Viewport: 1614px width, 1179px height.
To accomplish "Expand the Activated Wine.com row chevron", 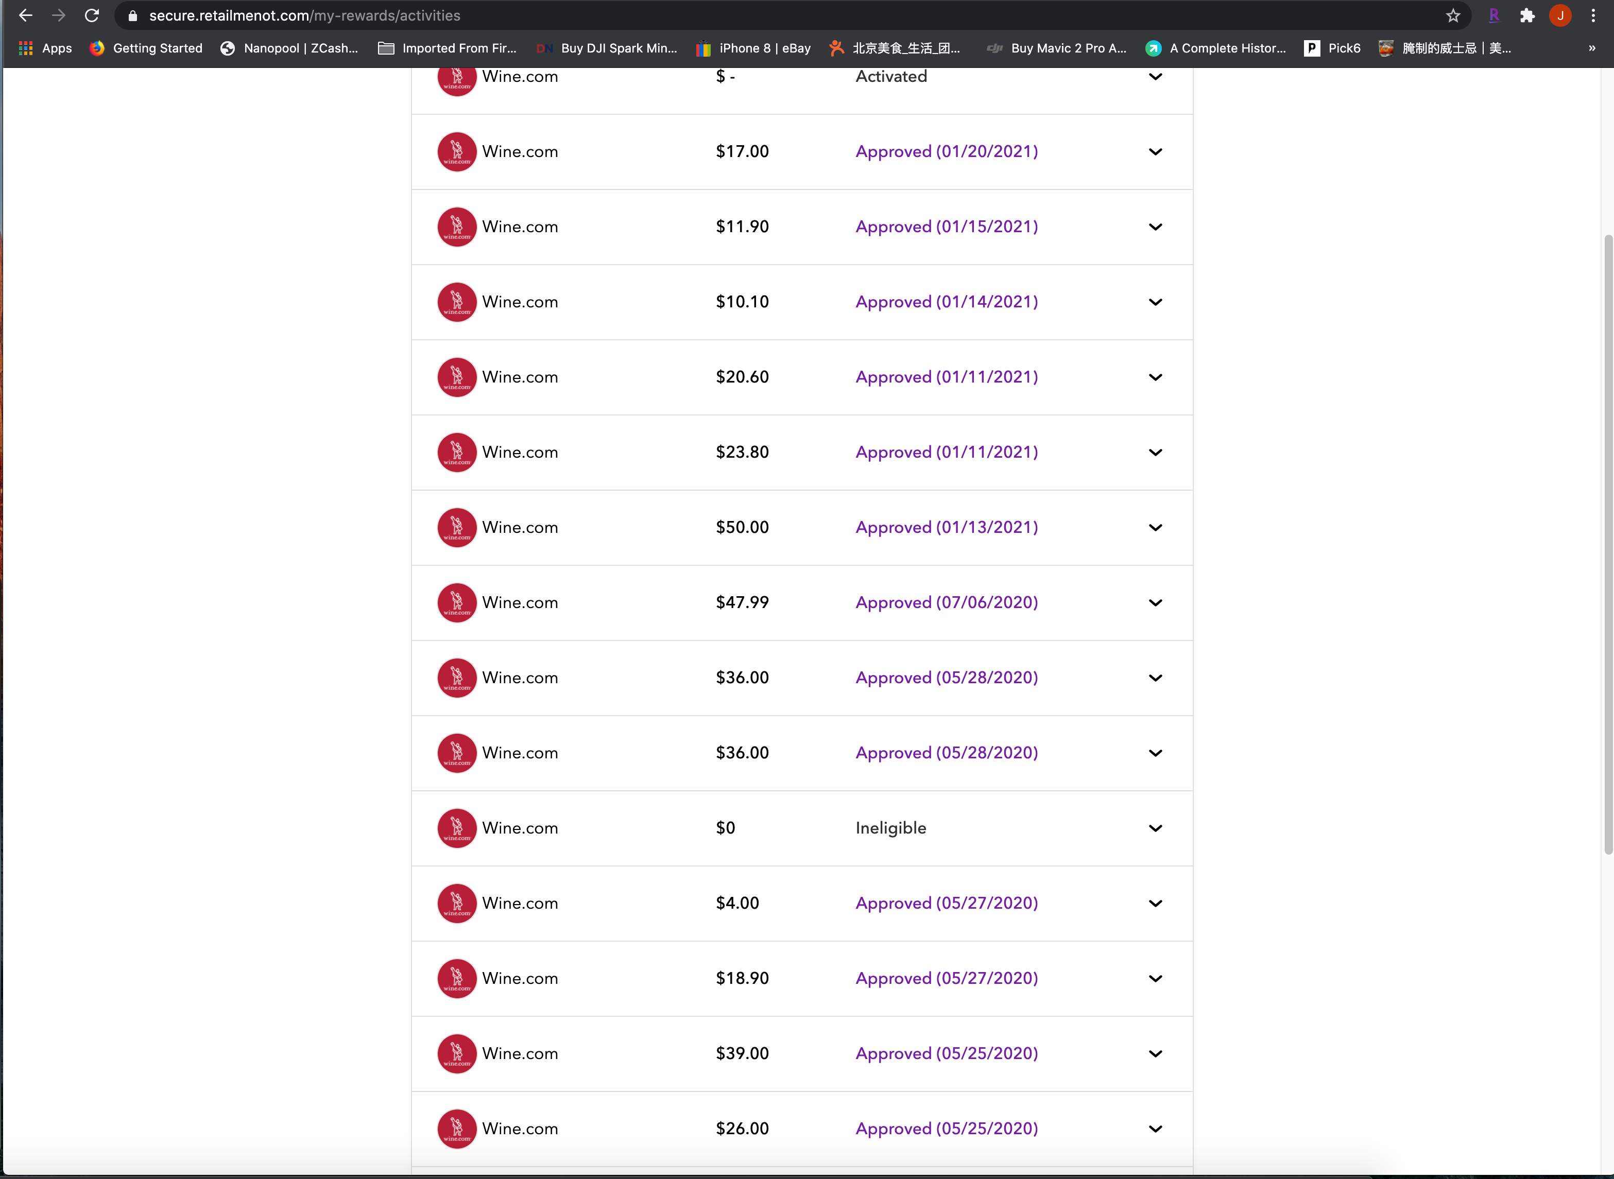I will [x=1155, y=76].
